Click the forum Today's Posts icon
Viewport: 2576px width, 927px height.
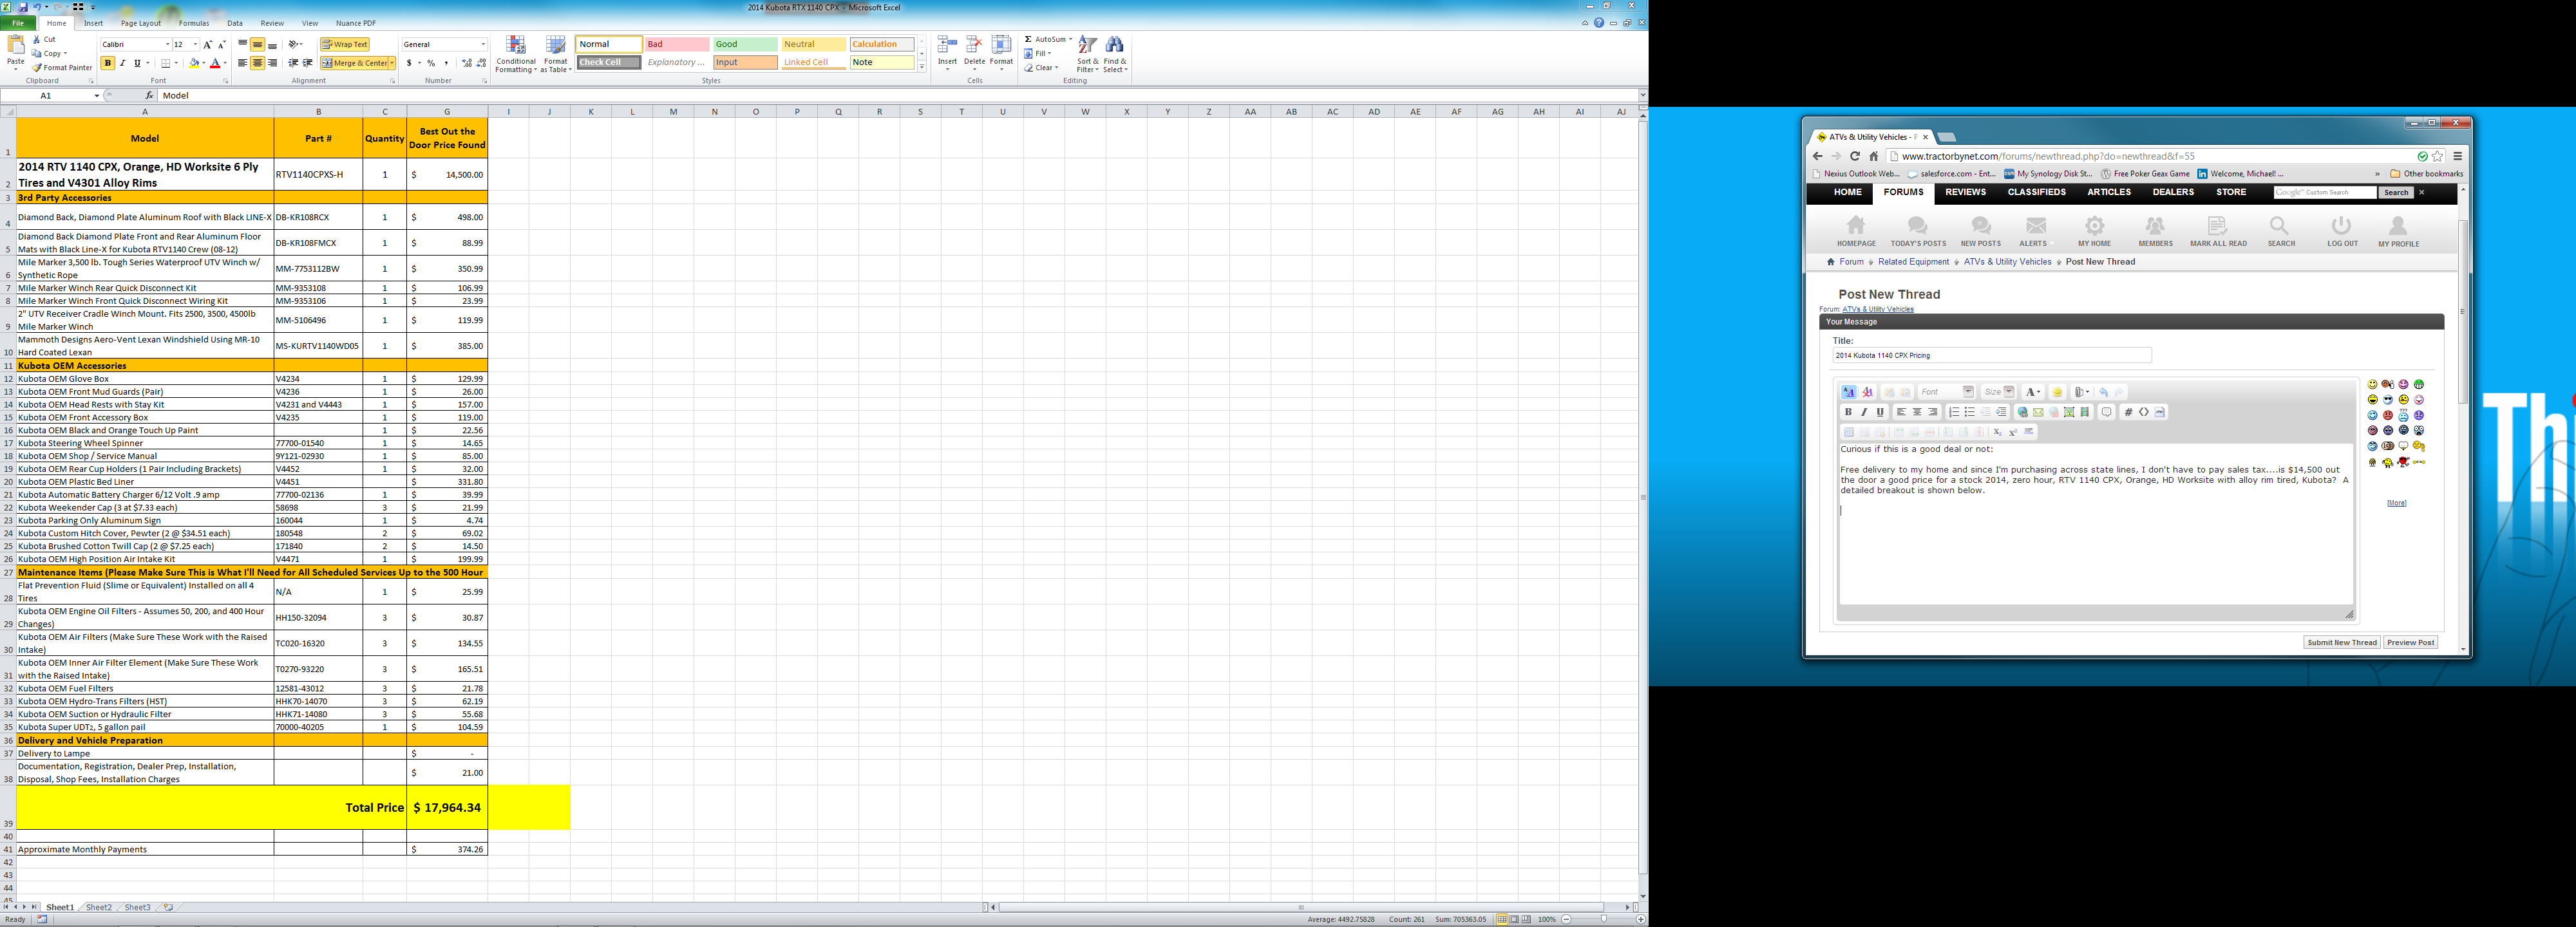(x=1917, y=226)
